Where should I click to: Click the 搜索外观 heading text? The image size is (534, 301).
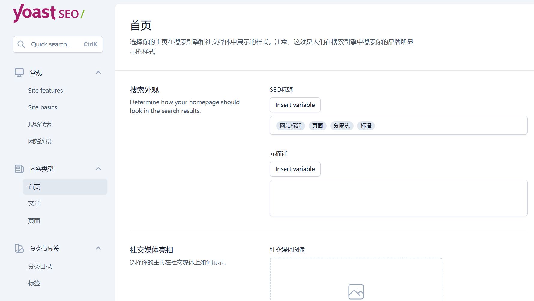click(144, 90)
